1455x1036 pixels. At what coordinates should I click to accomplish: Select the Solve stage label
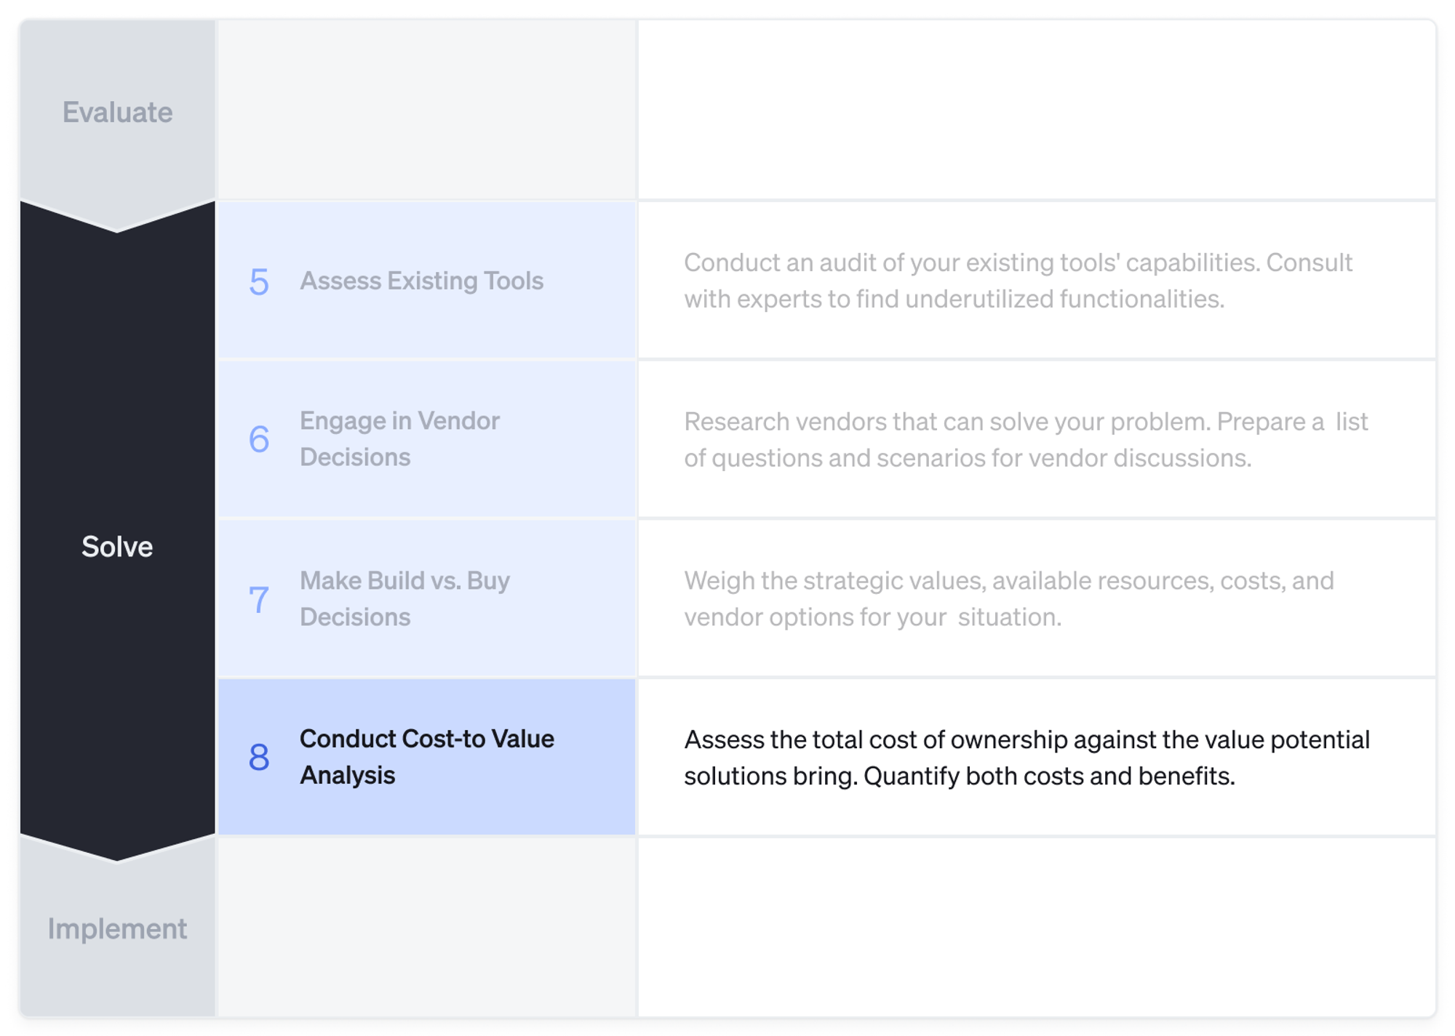coord(117,547)
